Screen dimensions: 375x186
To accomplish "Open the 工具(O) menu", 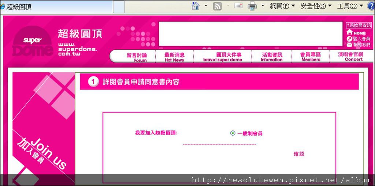I will (350, 6).
